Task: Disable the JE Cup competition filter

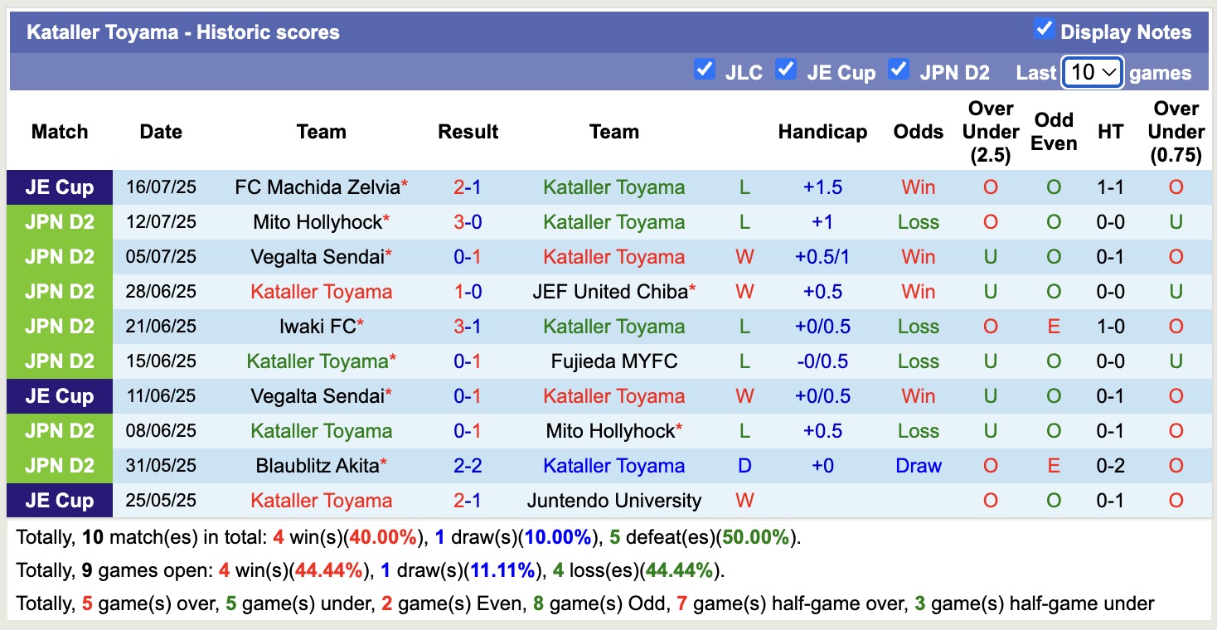Action: (x=786, y=70)
